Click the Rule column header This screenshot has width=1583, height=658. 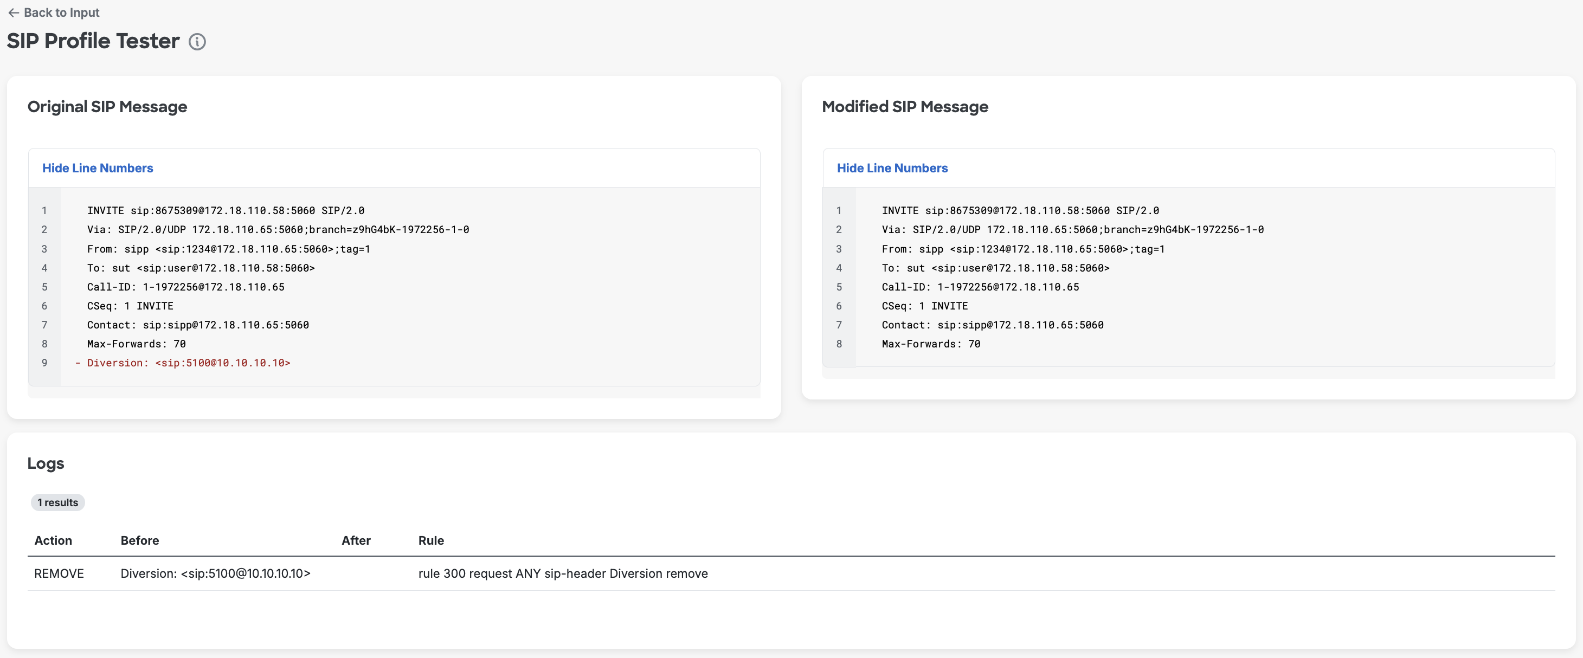[432, 540]
